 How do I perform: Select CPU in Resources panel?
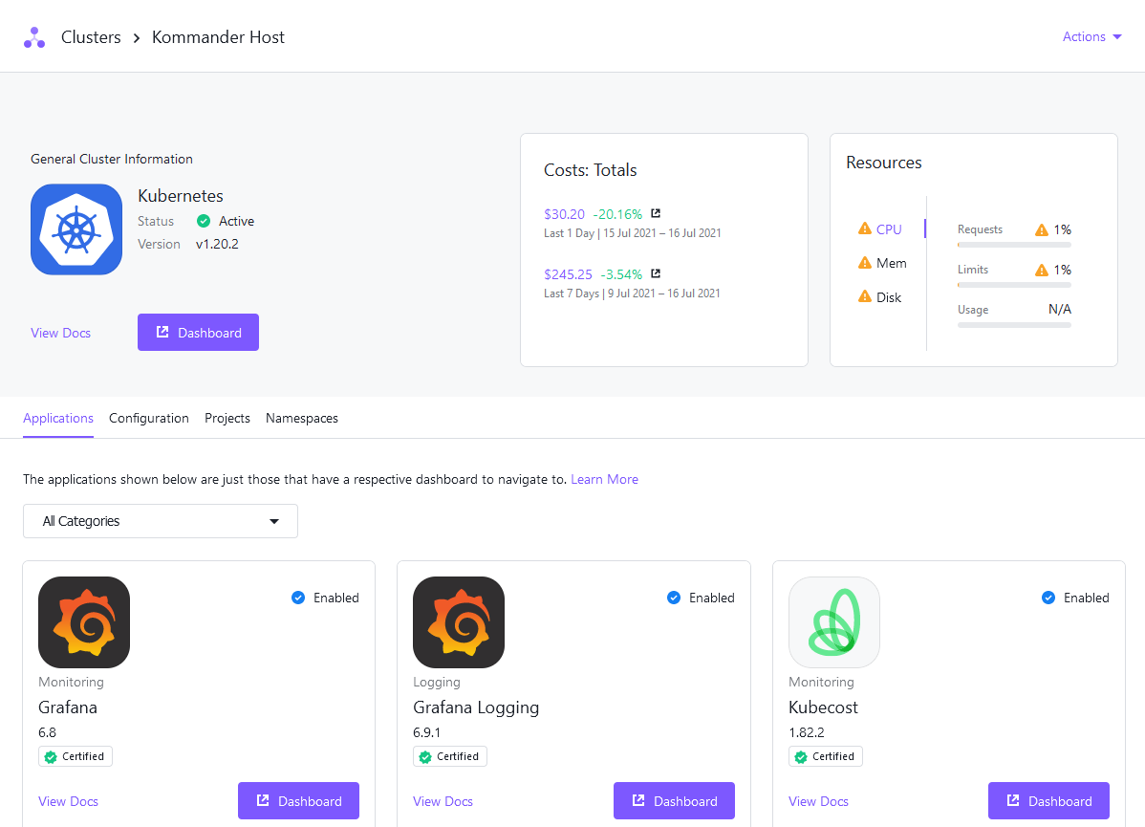889,229
